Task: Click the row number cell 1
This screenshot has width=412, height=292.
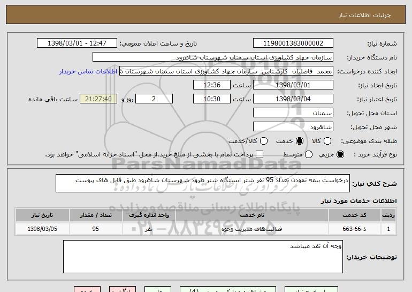Action: (x=388, y=229)
